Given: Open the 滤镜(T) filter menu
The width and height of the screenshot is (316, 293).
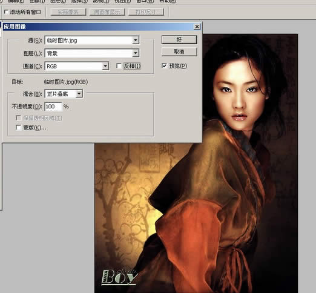Looking at the screenshot, I should tap(101, 1).
